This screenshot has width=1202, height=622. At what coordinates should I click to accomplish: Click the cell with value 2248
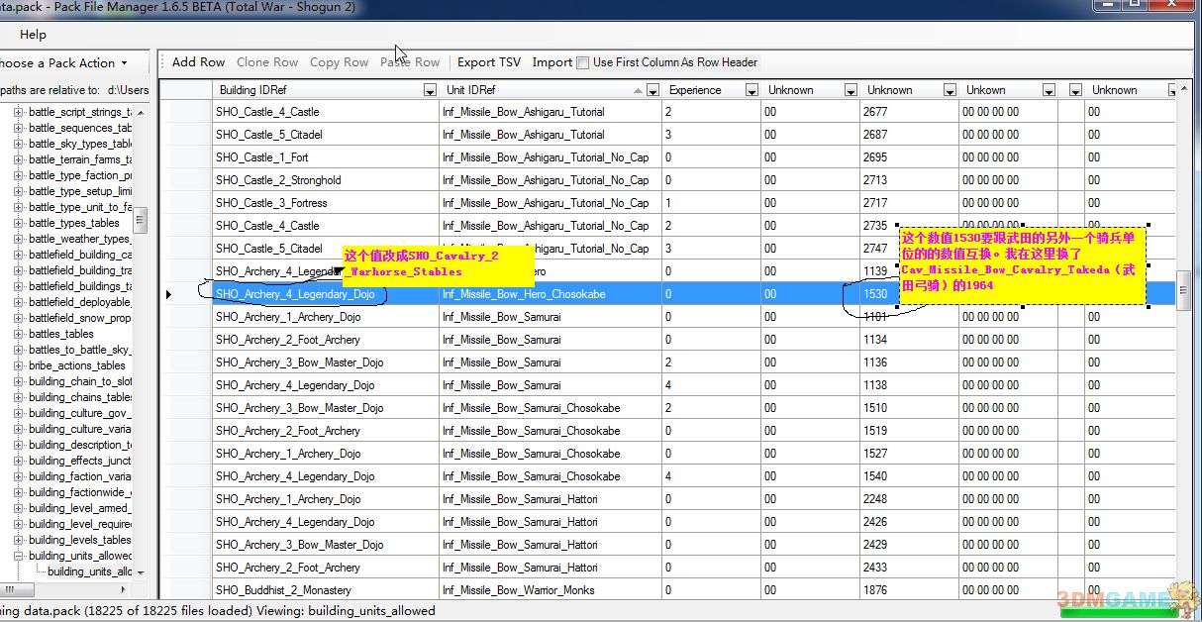(x=909, y=499)
